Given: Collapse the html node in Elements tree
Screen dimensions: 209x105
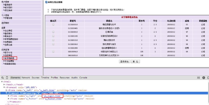Looking at the screenshot, I should pos(2,82).
